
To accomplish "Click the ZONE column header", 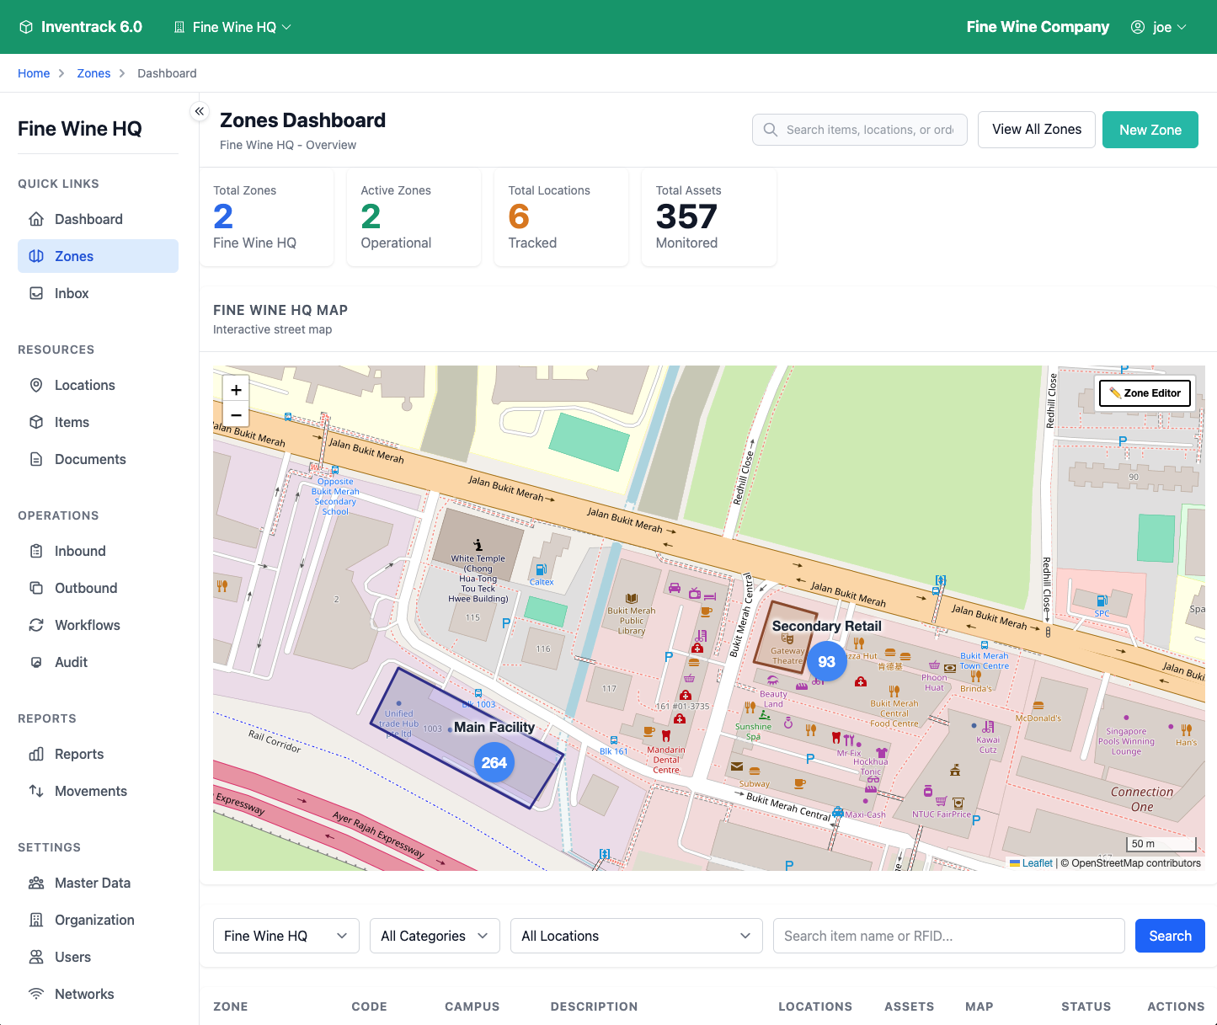I will [231, 1006].
